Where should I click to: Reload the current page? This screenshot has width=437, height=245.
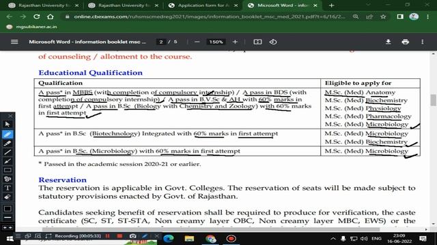click(x=36, y=16)
